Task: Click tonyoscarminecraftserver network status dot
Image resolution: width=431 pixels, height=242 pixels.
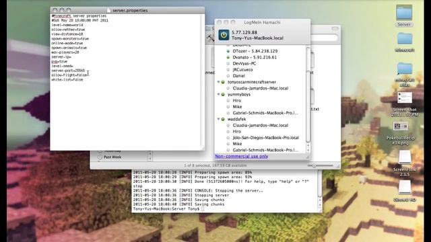Action: (223, 82)
